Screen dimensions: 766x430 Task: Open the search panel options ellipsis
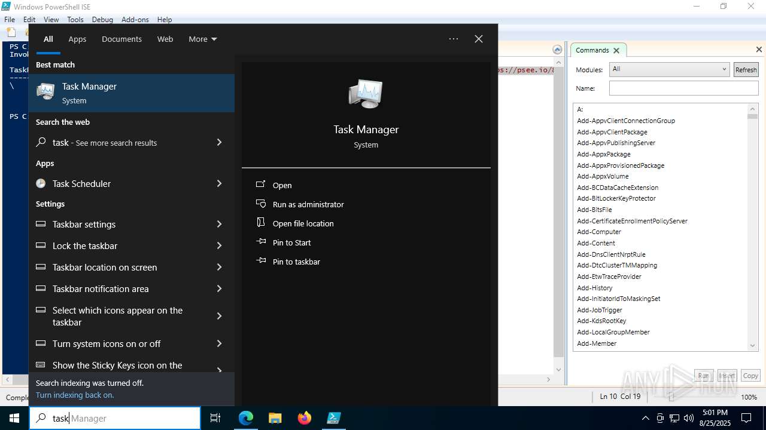454,39
